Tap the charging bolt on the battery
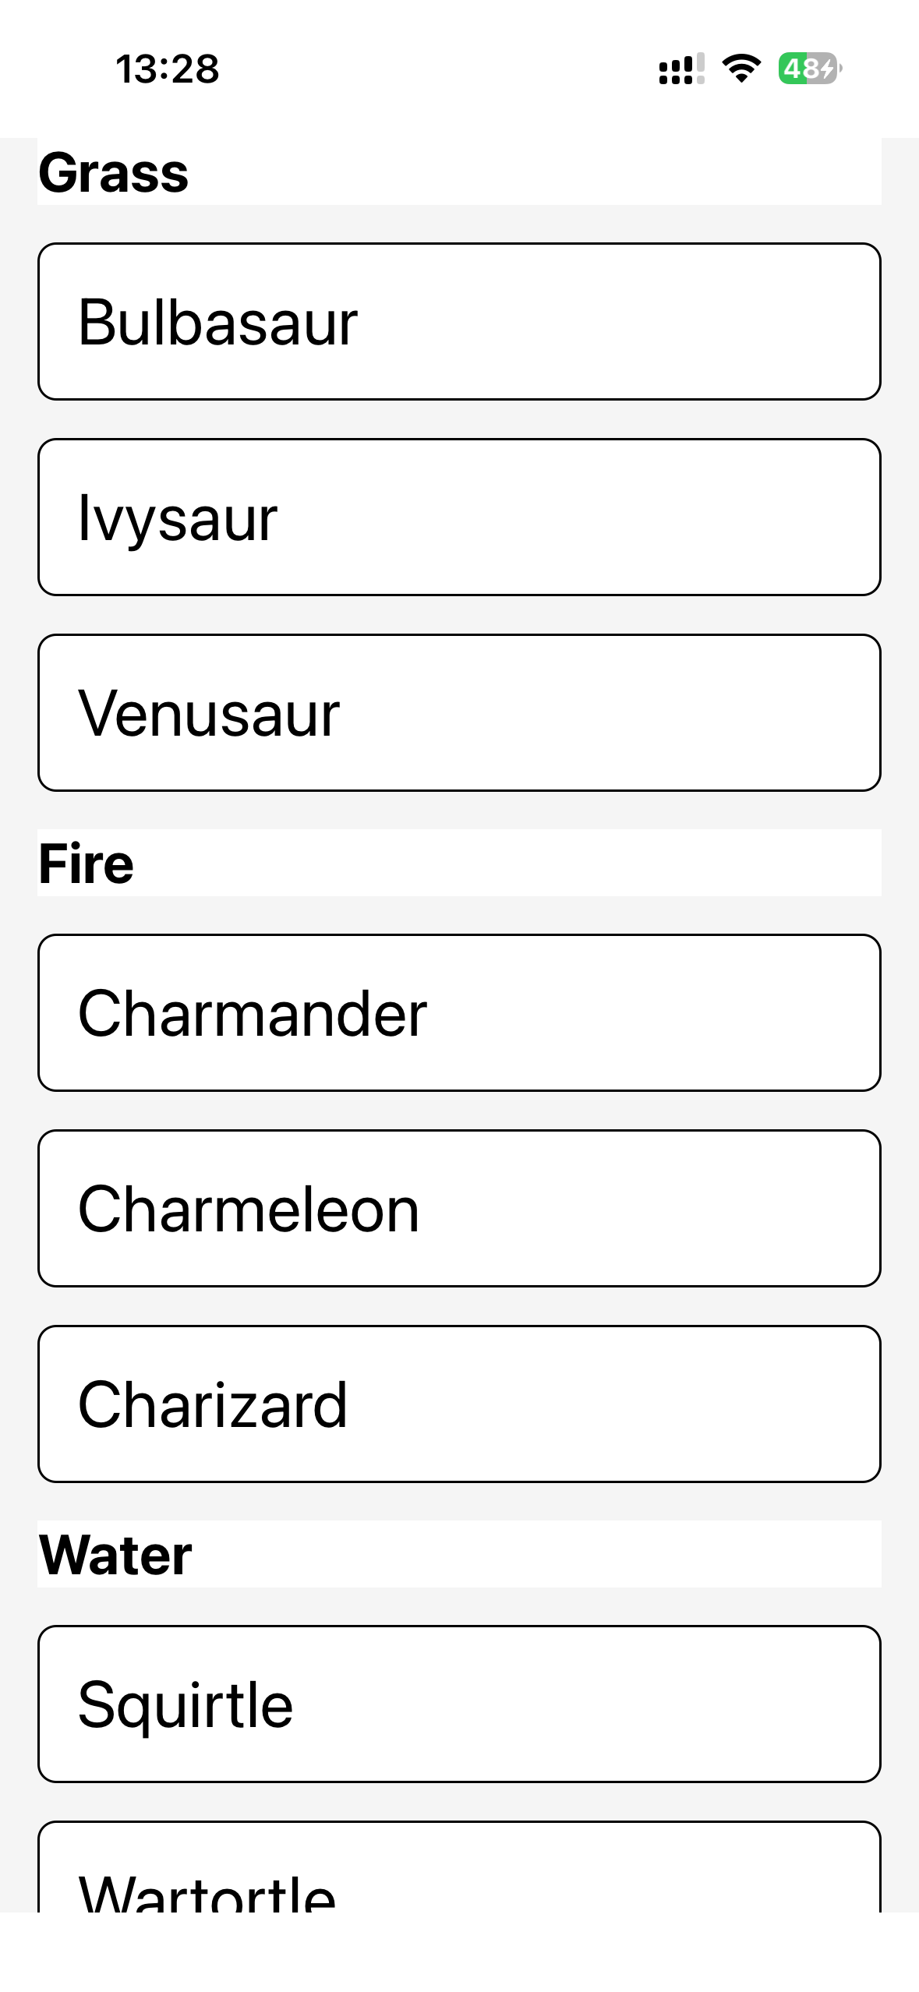This screenshot has height=1992, width=919. tap(826, 69)
